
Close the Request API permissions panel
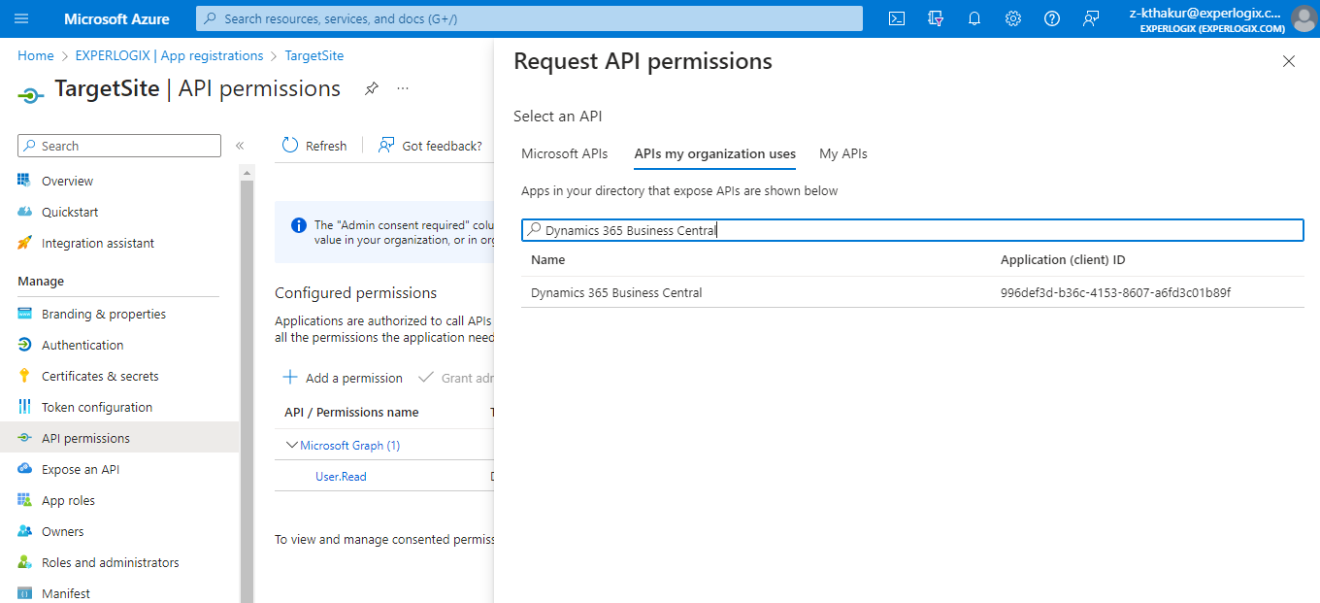(1289, 61)
